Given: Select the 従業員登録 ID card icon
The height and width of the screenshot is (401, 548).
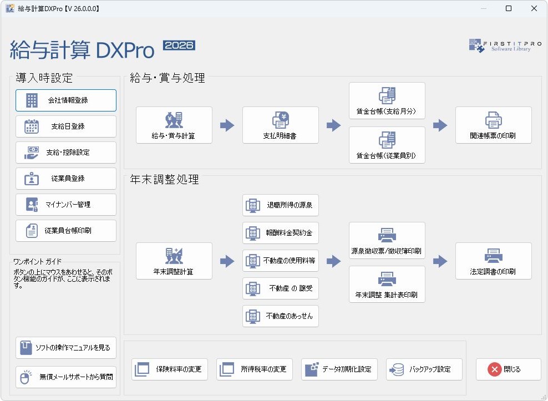Looking at the screenshot, I should [x=32, y=179].
